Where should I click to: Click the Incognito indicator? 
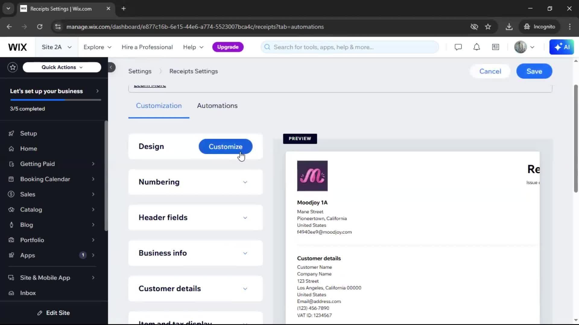tap(539, 27)
